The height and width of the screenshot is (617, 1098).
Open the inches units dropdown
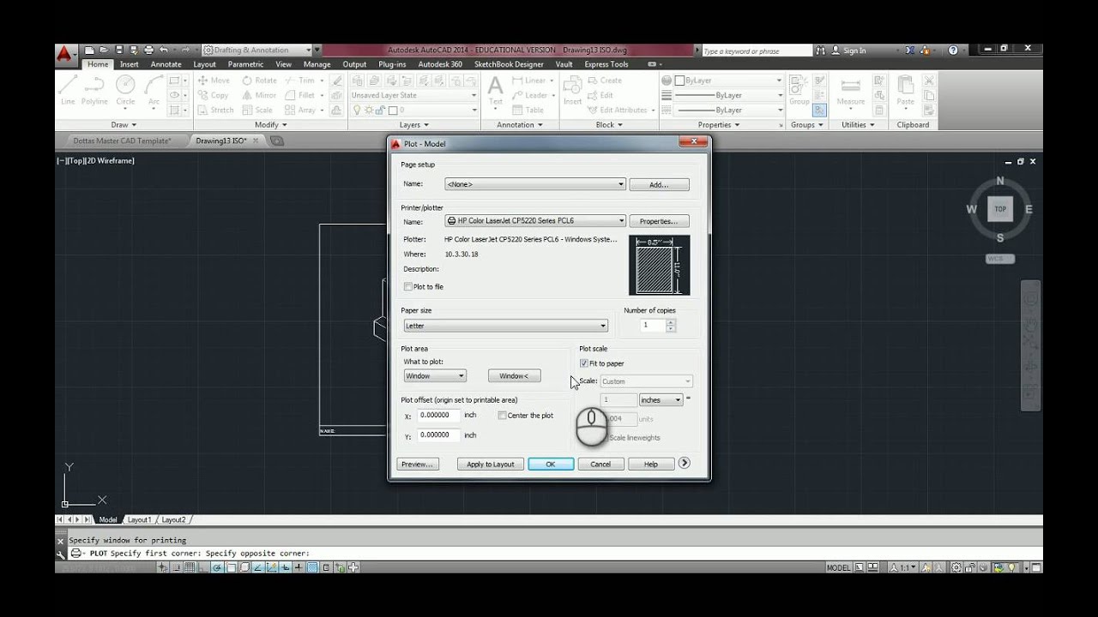pos(661,400)
